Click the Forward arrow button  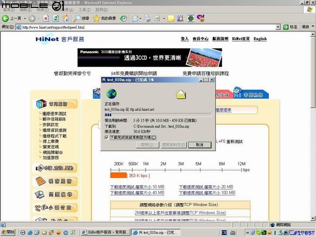pos(32,19)
